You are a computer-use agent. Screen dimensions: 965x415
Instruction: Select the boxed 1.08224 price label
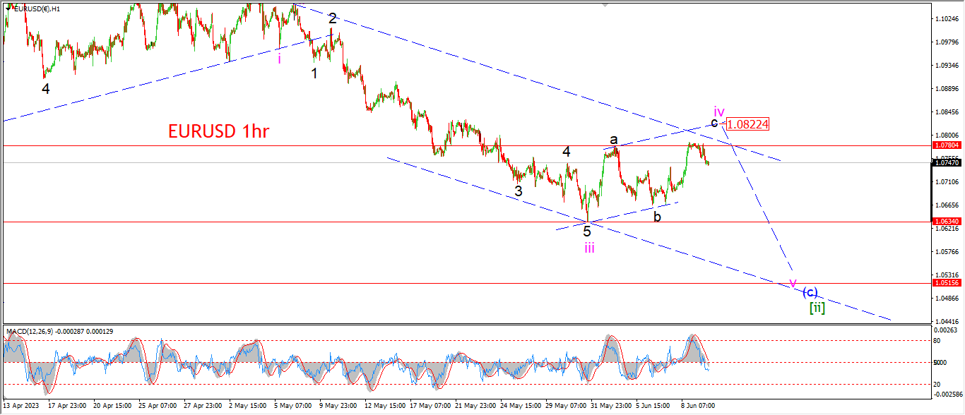[747, 124]
